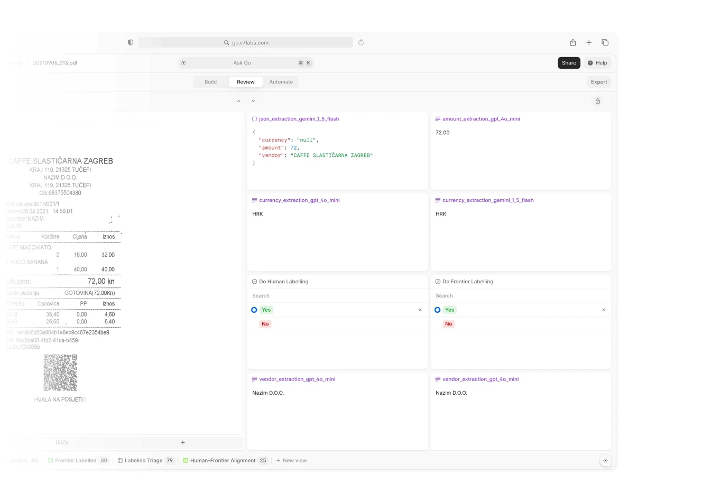Screen dimensions: 702x502
Task: Switch to the Review tab
Action: tap(246, 82)
